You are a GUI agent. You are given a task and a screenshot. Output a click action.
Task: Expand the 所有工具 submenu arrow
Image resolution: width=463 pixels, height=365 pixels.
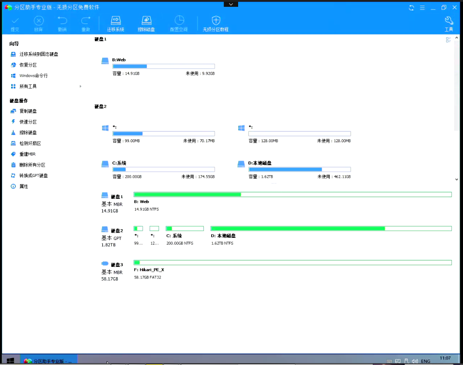pos(81,87)
